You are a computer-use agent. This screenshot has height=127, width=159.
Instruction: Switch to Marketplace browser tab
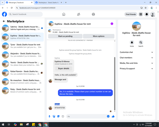tap(49, 3)
